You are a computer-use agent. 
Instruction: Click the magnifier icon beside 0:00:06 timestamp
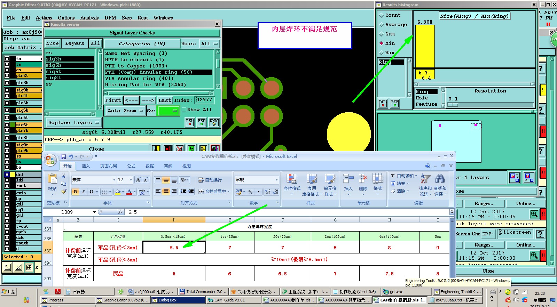534,214
